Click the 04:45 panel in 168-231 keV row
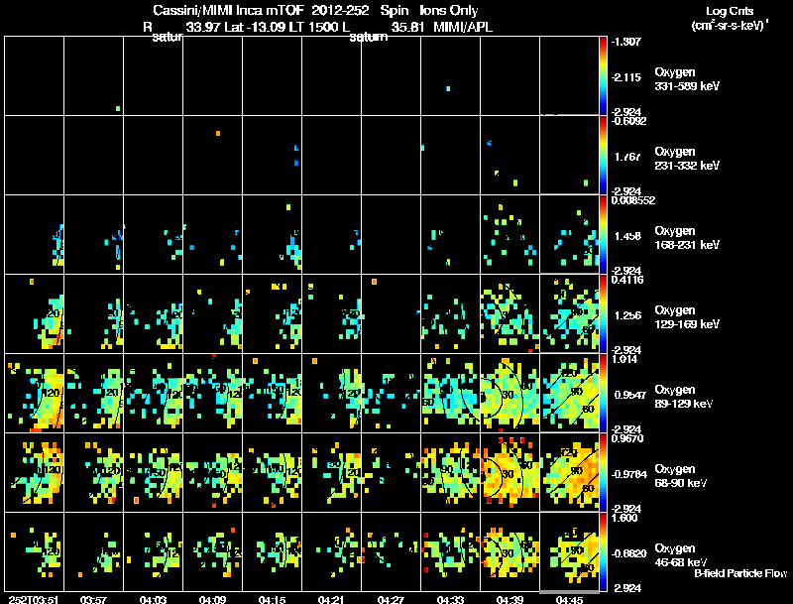Viewport: 793px width, 604px height. coord(569,234)
